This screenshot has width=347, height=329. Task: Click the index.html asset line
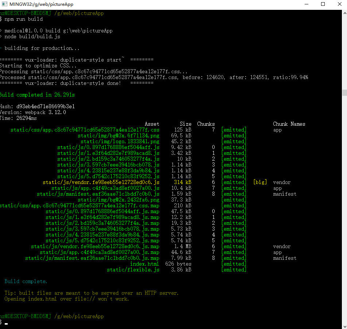(x=144, y=264)
